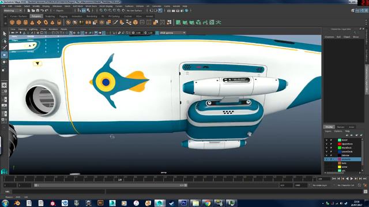Screen dimensions: 369x207
Task: Click the Undo arrow icon
Action: pos(42,10)
